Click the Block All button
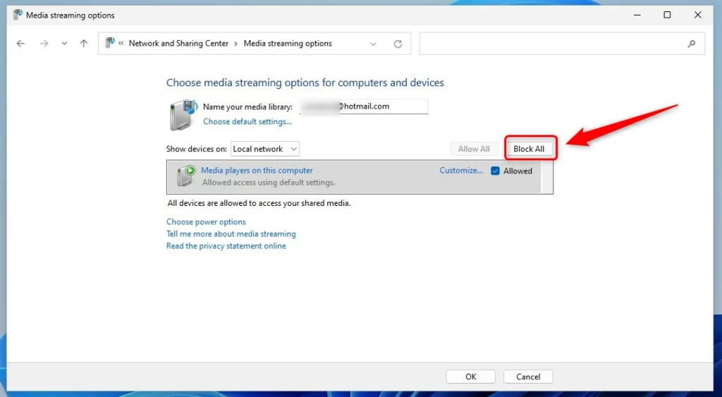Viewport: 722px width, 397px height. pyautogui.click(x=529, y=149)
